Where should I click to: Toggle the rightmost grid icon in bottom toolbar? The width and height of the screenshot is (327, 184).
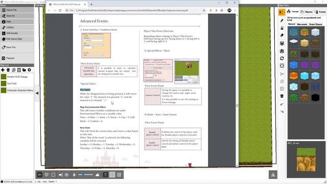[x=119, y=175]
